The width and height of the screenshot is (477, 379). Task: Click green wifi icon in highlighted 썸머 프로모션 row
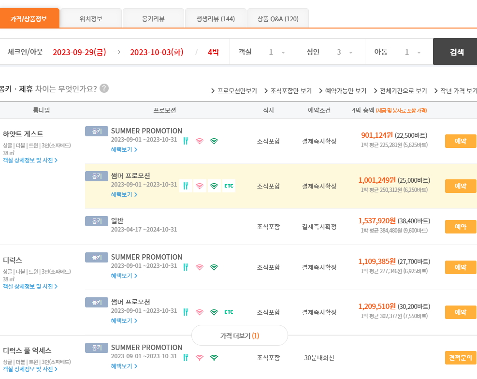(214, 186)
